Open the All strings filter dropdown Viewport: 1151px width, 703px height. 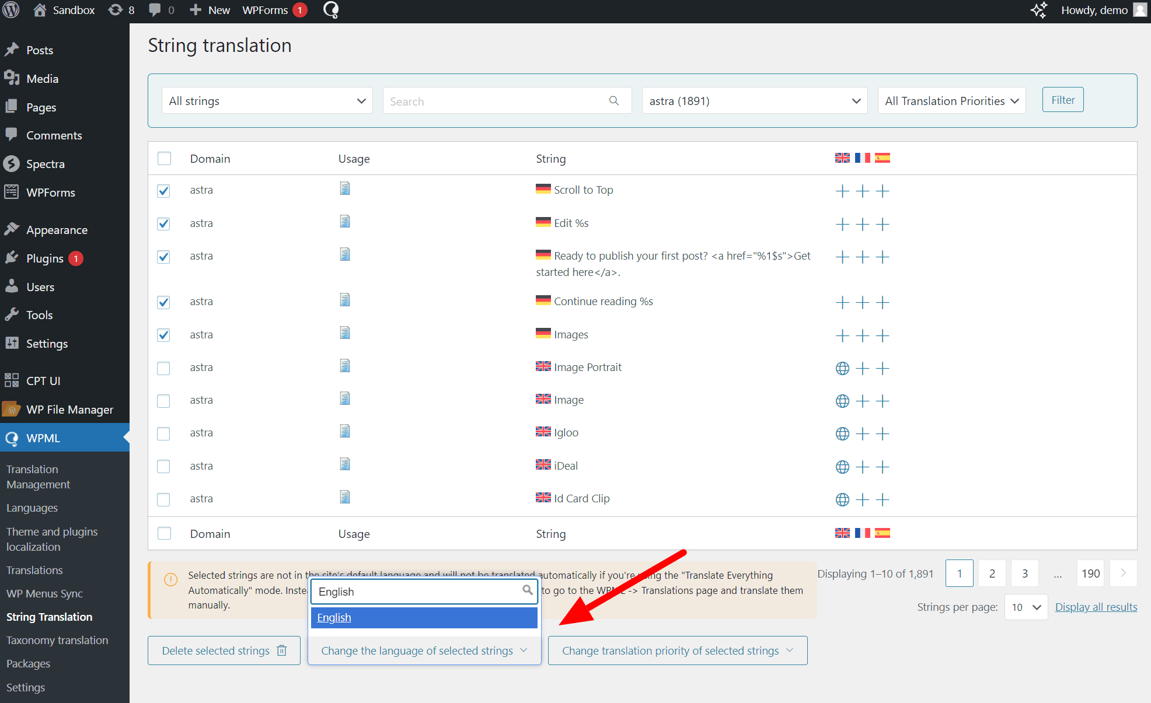click(267, 101)
